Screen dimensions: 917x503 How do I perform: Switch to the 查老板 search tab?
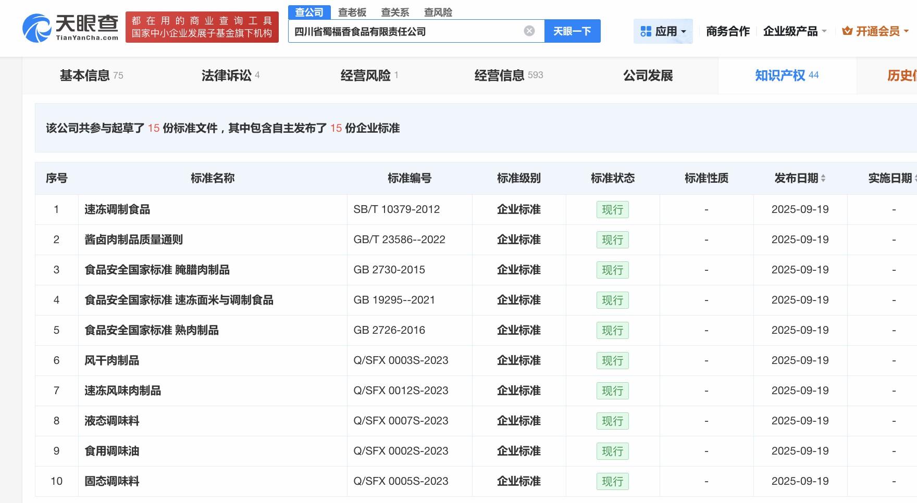(352, 12)
